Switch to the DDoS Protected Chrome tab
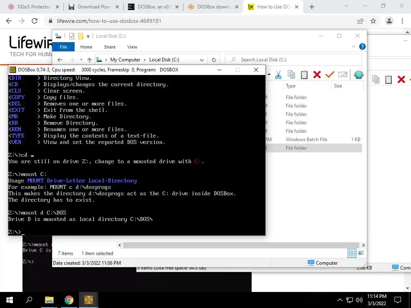This screenshot has width=411, height=308. pos(34,7)
